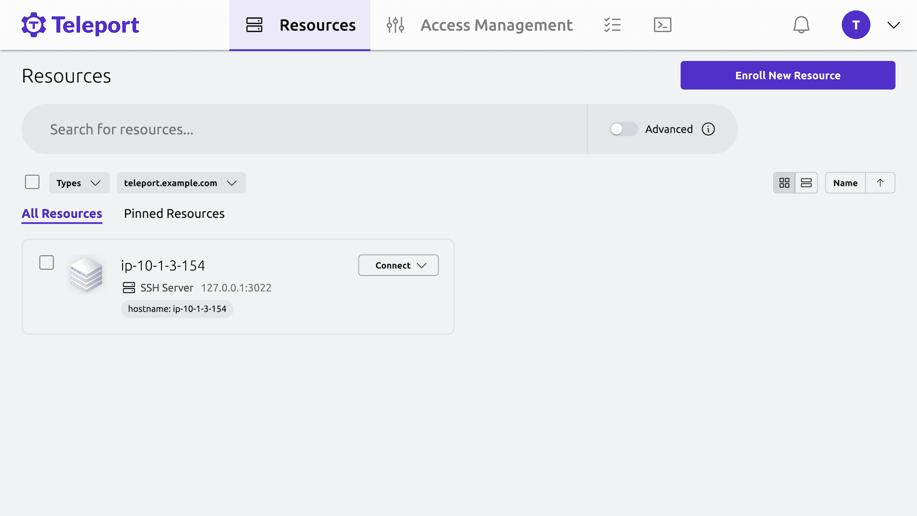The width and height of the screenshot is (917, 516).
Task: Click the activity/tasks list icon
Action: (x=611, y=25)
